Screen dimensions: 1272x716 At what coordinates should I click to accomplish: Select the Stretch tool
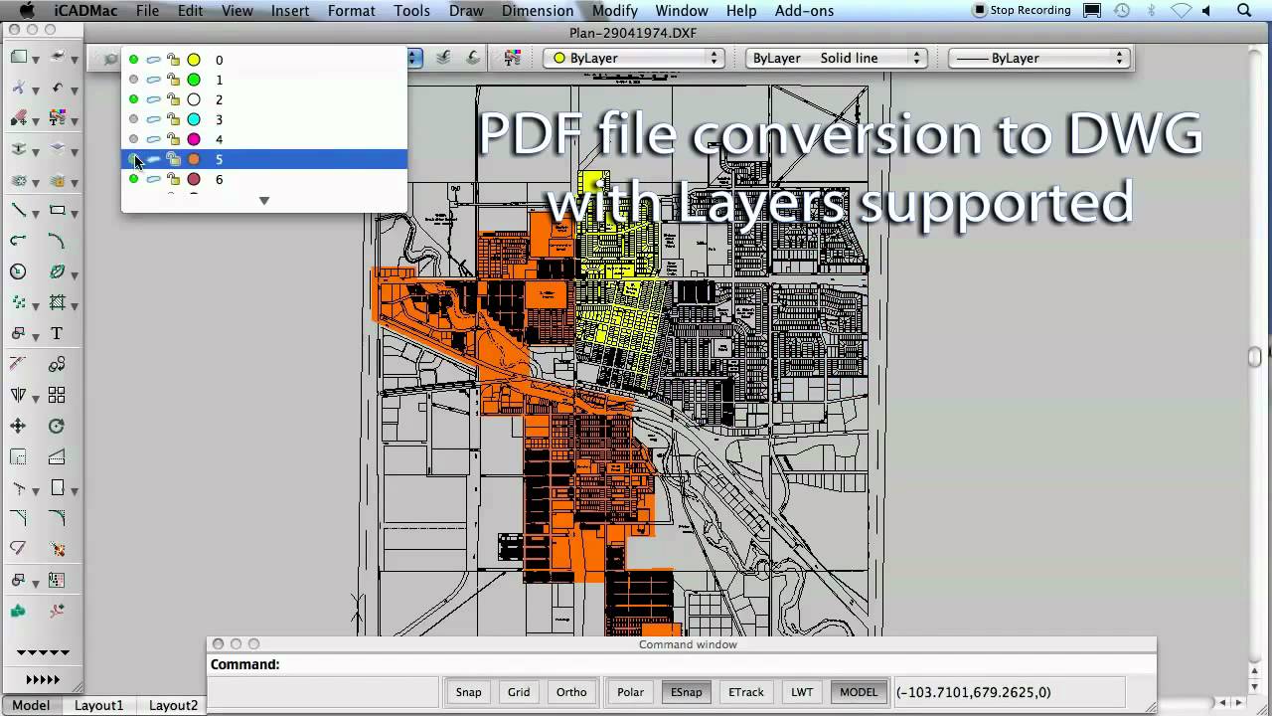pyautogui.click(x=57, y=456)
